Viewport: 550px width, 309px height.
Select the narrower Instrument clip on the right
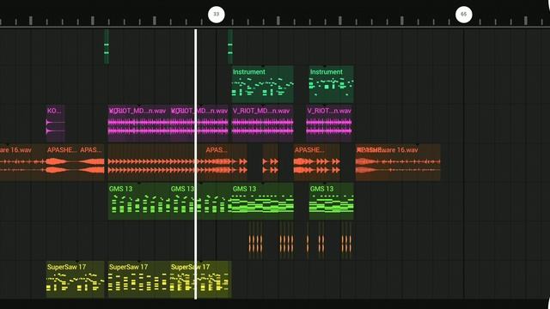click(x=331, y=84)
